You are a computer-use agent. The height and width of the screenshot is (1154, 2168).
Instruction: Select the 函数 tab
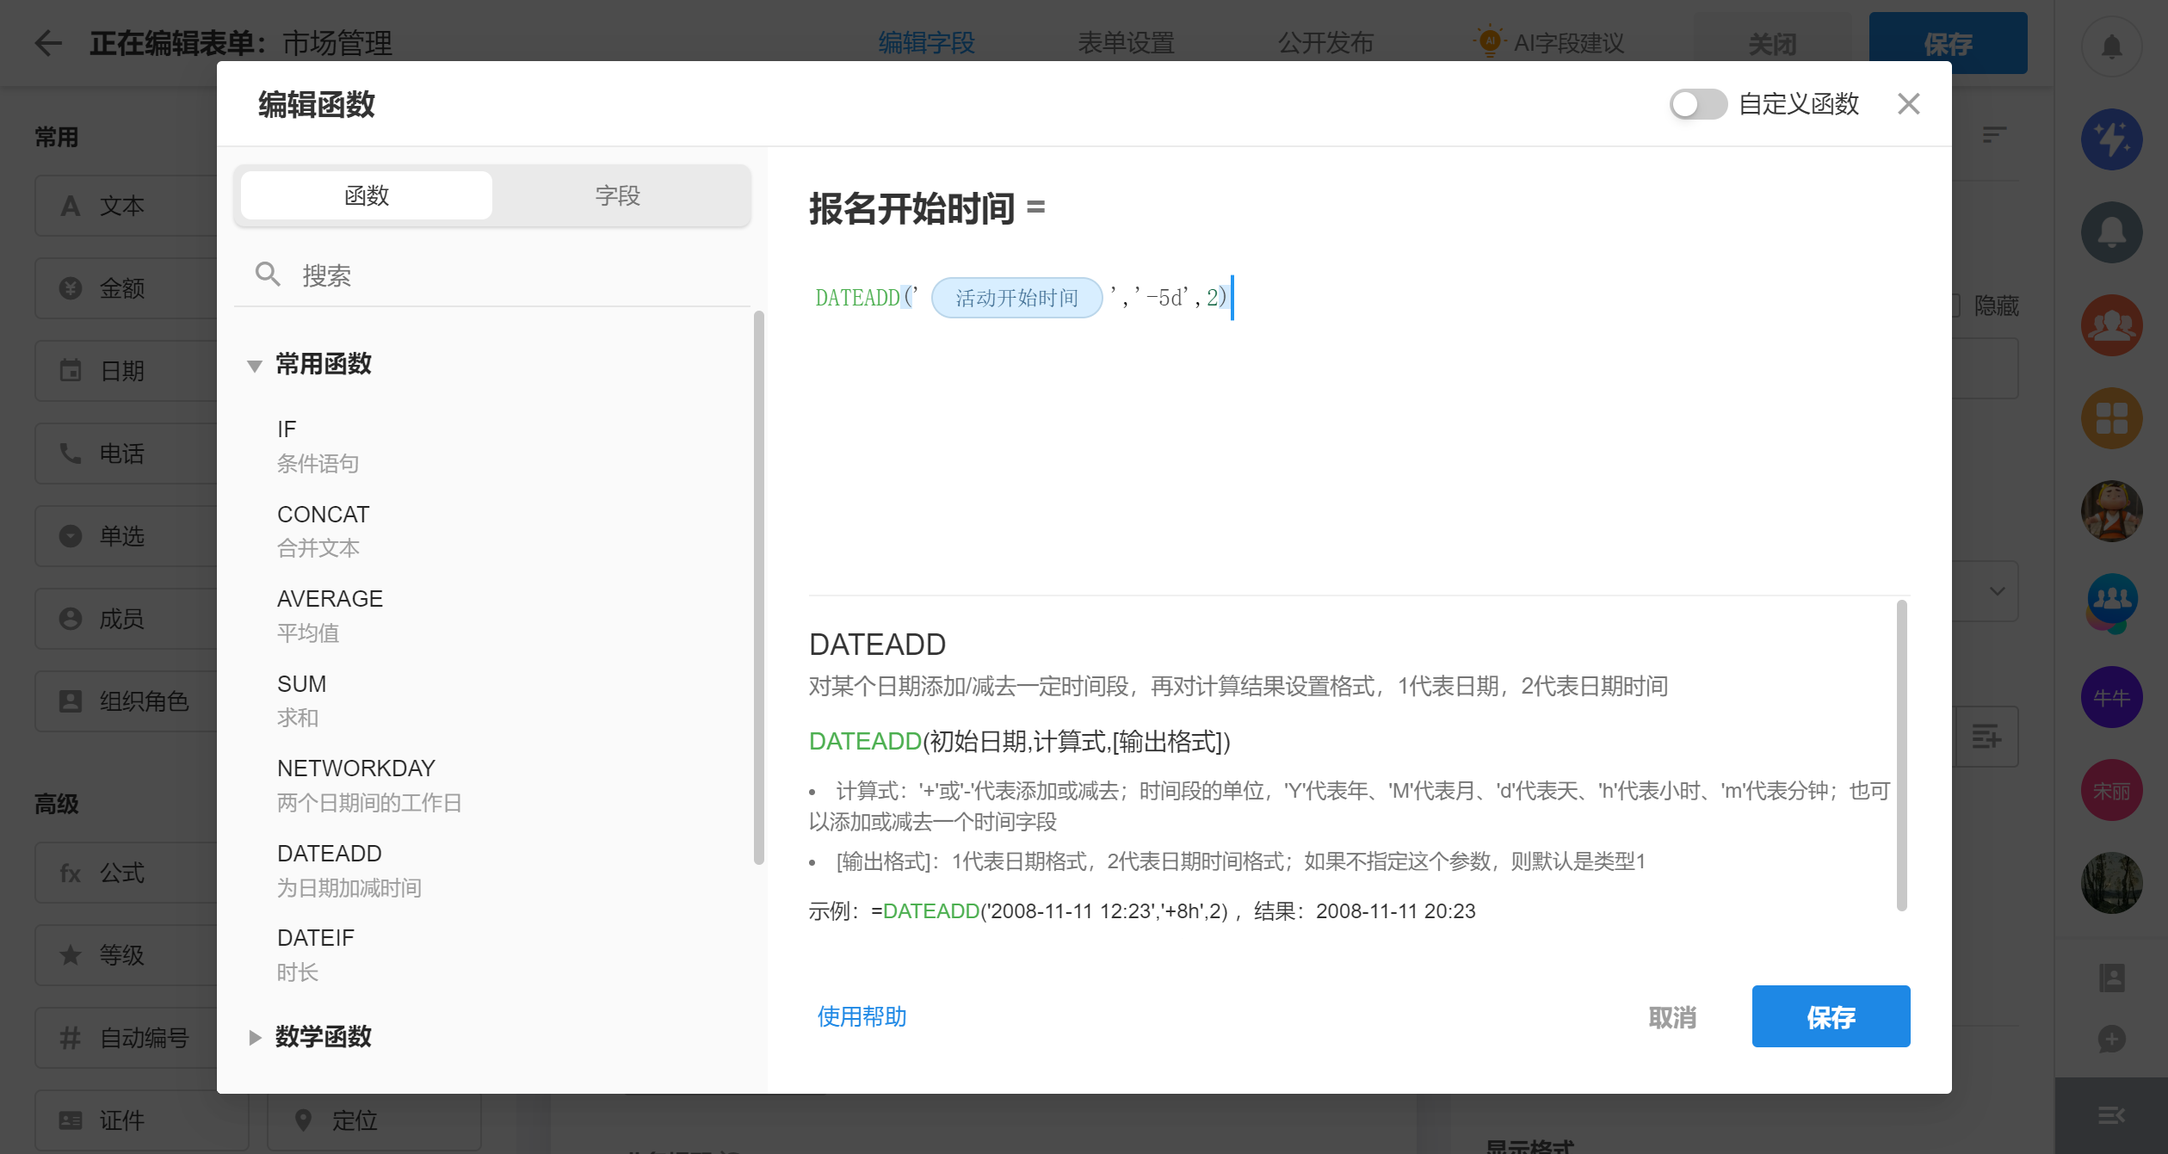point(367,195)
